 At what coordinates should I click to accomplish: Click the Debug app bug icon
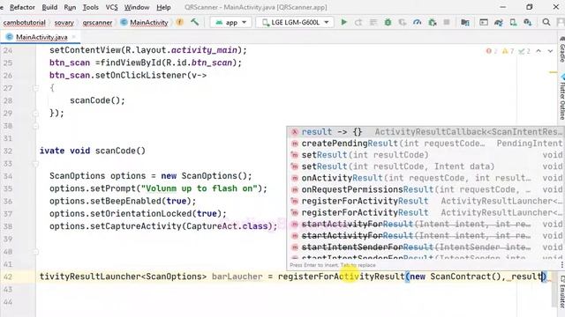pyautogui.click(x=388, y=22)
